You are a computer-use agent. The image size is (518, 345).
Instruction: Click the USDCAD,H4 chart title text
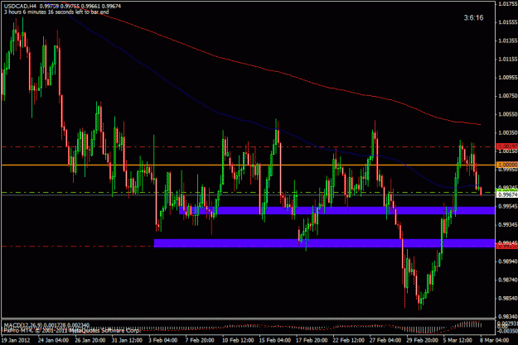point(20,6)
